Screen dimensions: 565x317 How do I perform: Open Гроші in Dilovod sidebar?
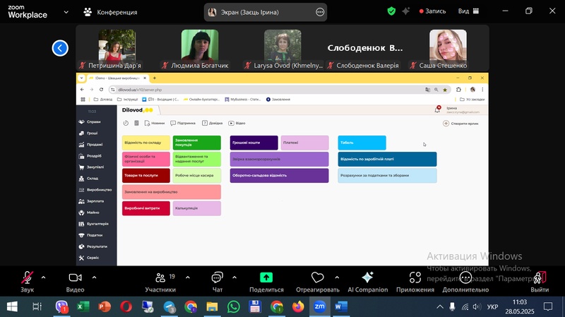89,133
